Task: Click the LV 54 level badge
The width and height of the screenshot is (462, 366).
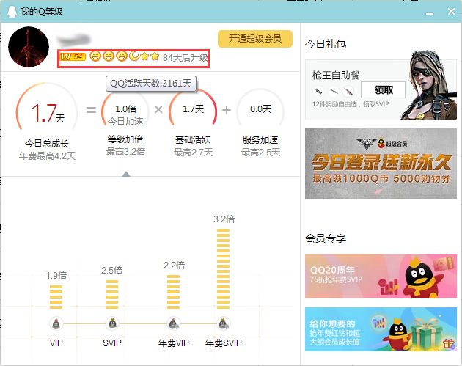Action: [x=72, y=56]
